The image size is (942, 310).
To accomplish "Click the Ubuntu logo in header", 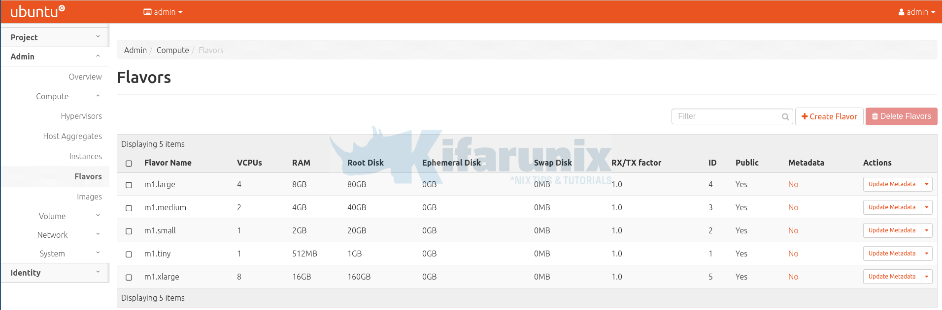I will point(37,11).
